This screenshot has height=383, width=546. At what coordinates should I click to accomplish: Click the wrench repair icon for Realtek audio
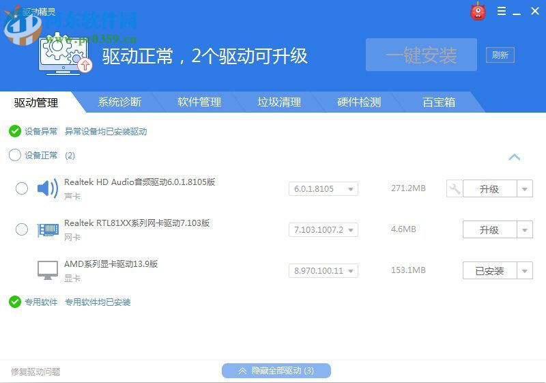tap(455, 188)
